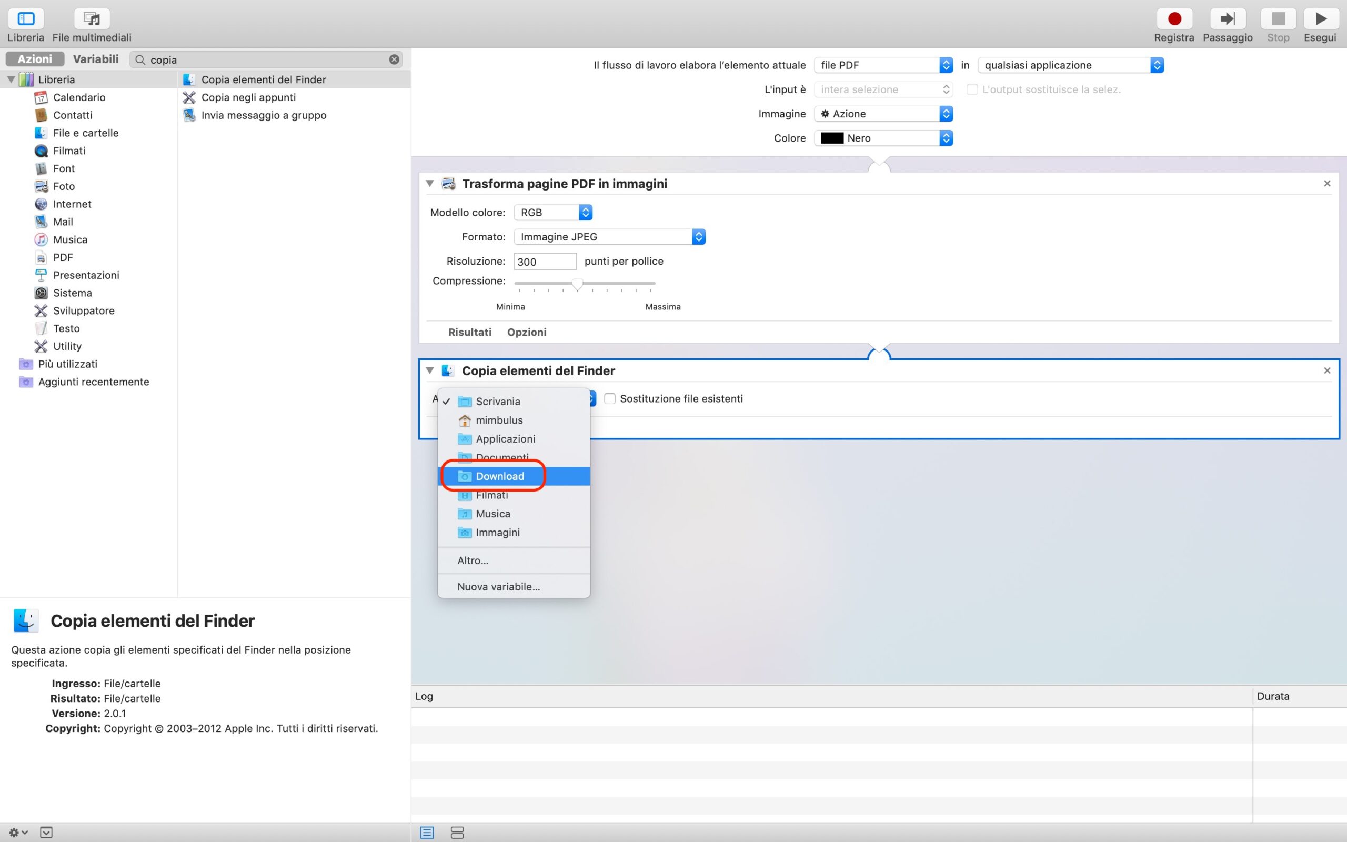
Task: Click the Esegui run button
Action: click(1320, 19)
